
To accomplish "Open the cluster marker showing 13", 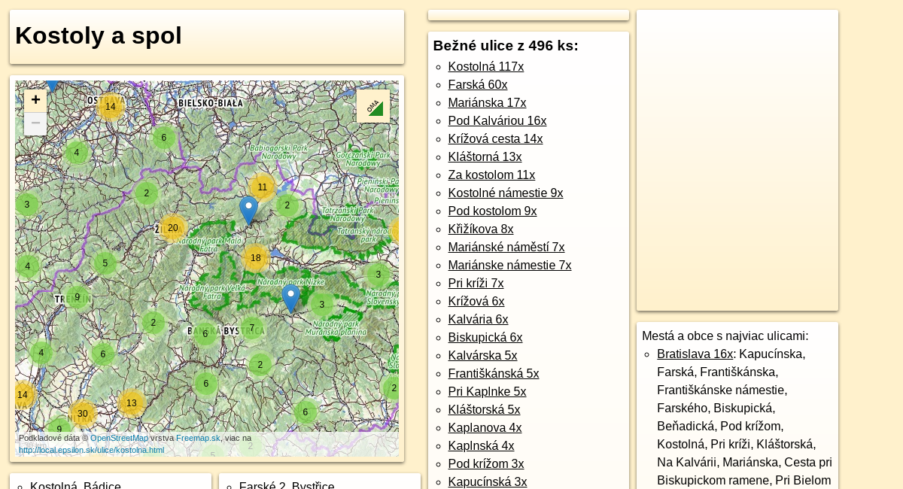I will tap(132, 403).
